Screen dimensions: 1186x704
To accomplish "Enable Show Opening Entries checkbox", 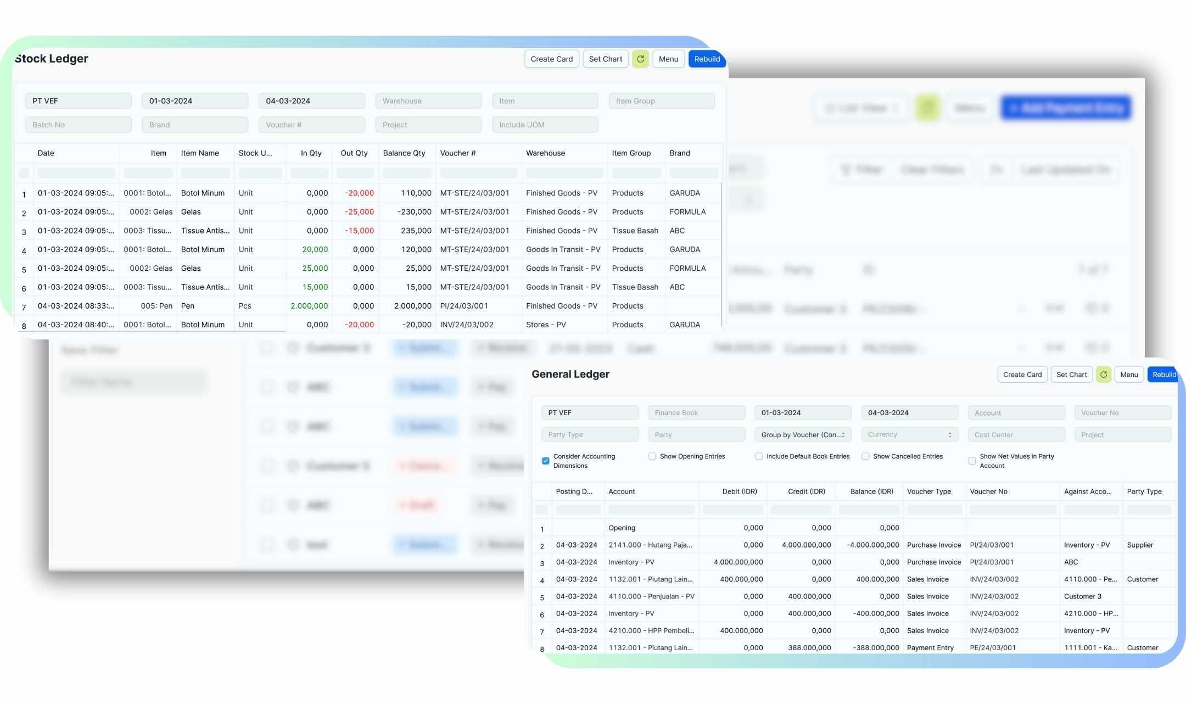I will point(652,456).
